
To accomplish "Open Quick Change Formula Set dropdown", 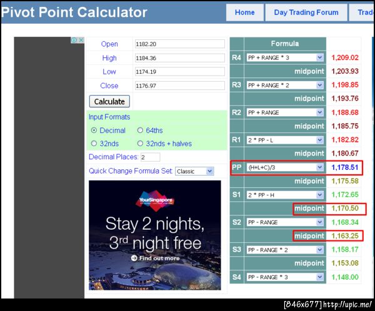I will coord(194,171).
